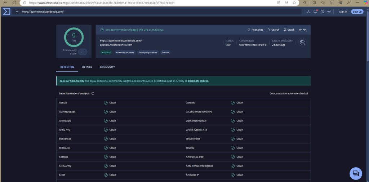Open the Copilot sidebar icon
The height and width of the screenshot is (182, 369).
tap(365, 3)
